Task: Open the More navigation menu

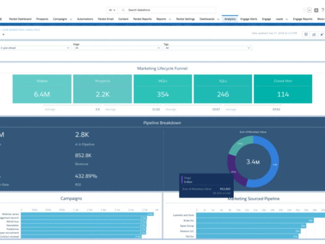Action: [x=321, y=19]
